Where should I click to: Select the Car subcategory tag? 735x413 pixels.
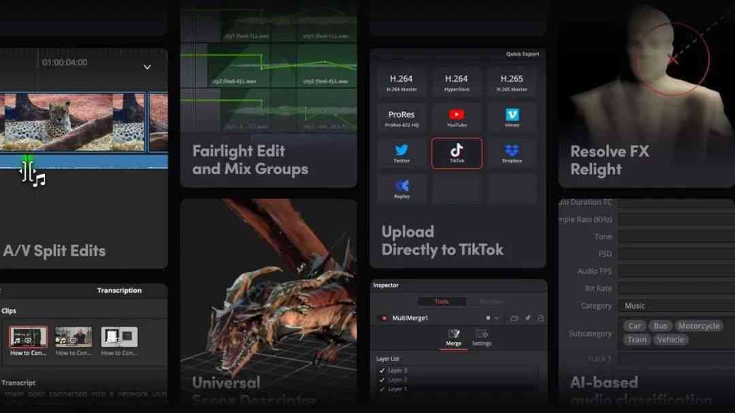point(634,326)
